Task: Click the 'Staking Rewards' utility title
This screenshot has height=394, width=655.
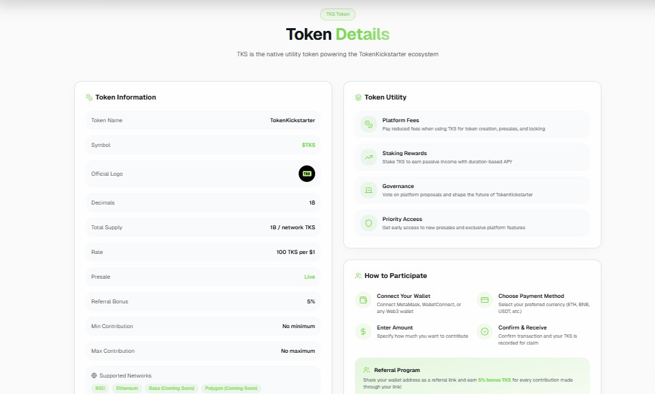Action: tap(404, 153)
